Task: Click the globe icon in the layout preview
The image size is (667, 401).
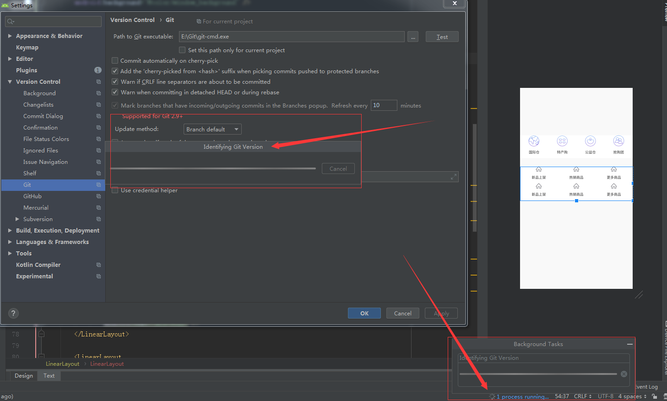Action: (x=534, y=141)
